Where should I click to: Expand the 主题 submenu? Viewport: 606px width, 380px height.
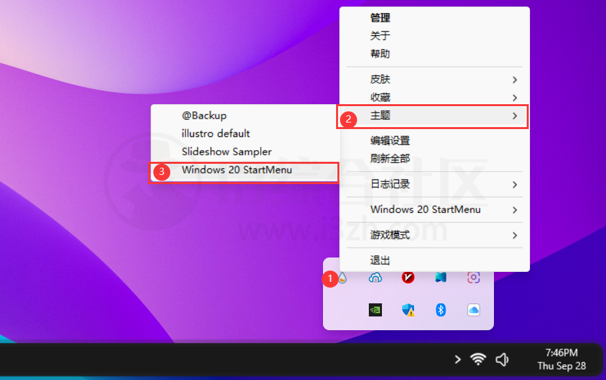(434, 115)
